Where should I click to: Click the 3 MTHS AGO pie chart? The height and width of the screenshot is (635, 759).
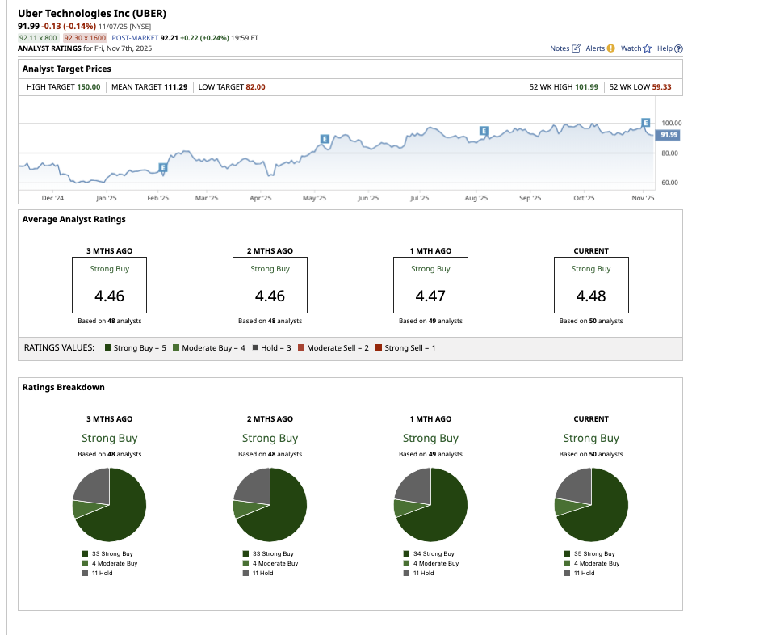109,505
